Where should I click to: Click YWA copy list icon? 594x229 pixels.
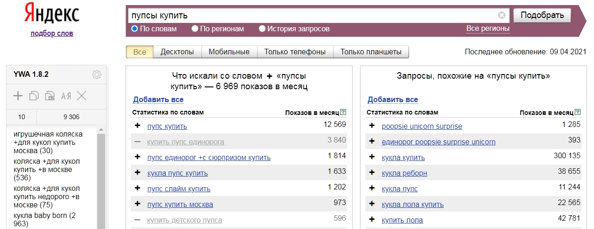pyautogui.click(x=34, y=96)
